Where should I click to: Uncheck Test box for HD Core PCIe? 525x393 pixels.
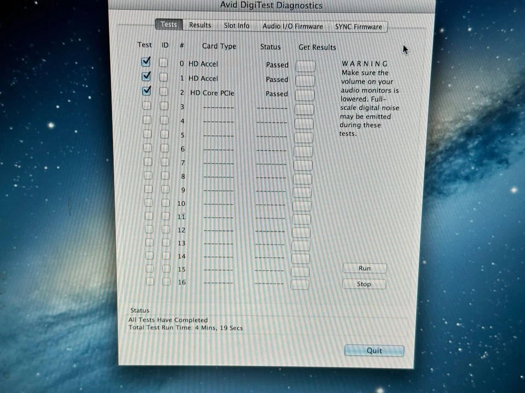[147, 91]
